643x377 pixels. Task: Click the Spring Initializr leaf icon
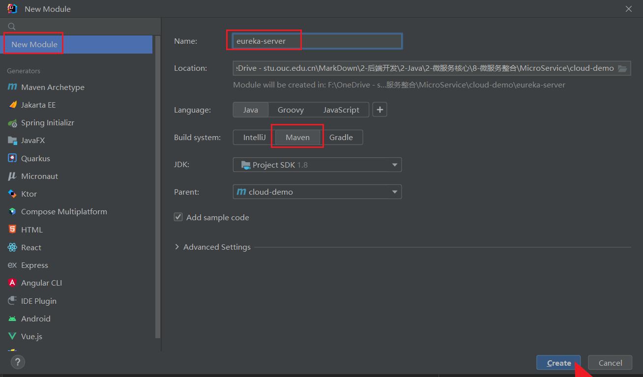(12, 123)
